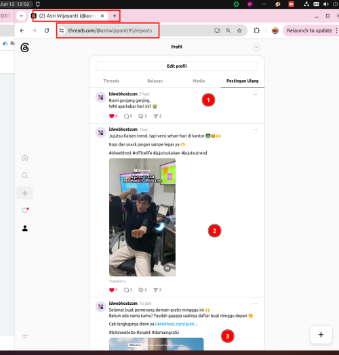
Task: Open options for the Jujutsu Kaisen post
Action: coord(255,129)
